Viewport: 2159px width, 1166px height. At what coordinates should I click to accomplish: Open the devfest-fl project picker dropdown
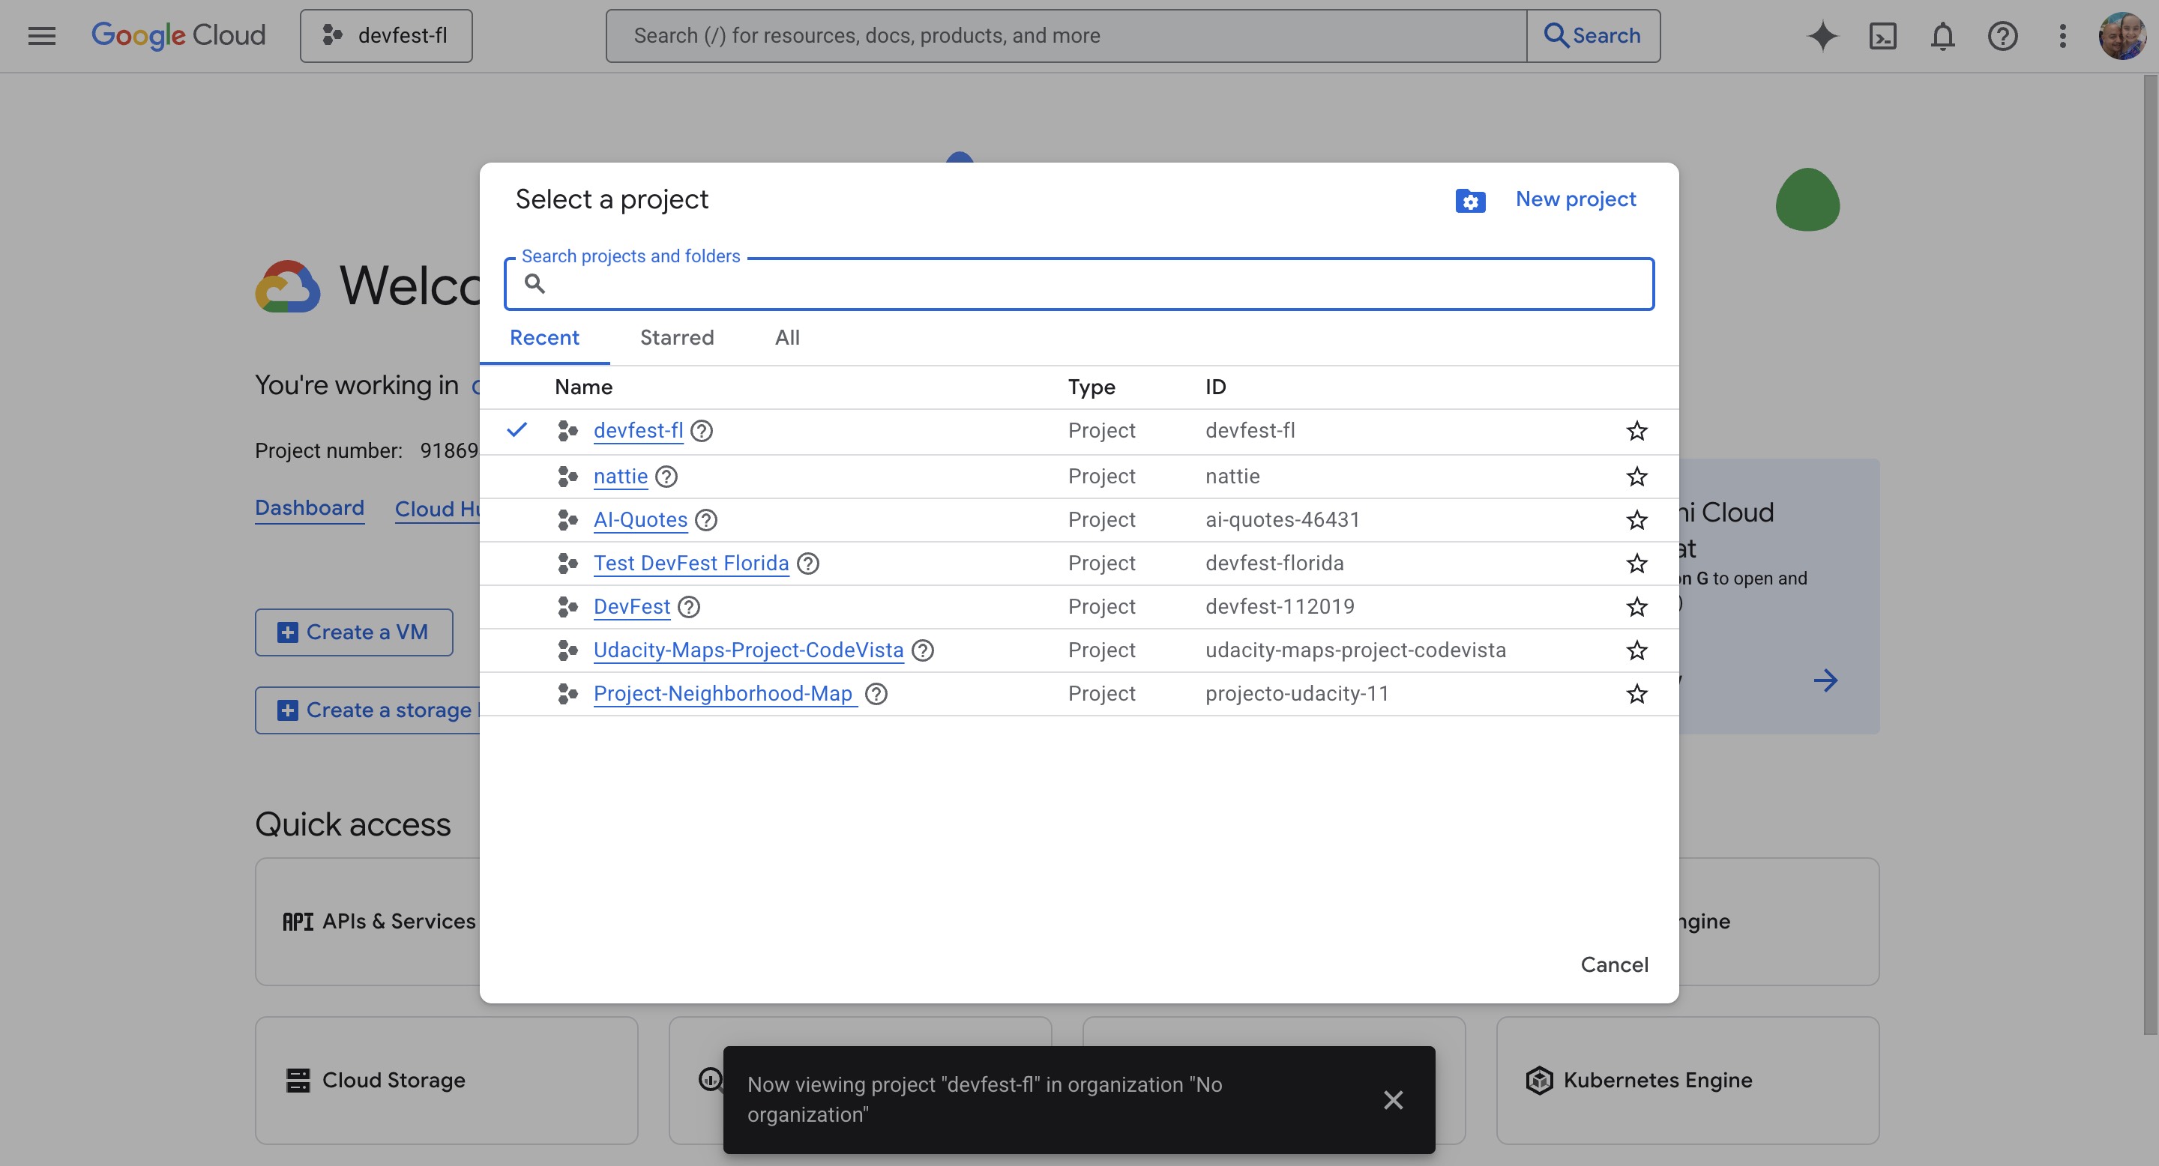click(x=386, y=36)
